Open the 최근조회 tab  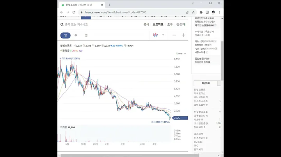point(206,83)
